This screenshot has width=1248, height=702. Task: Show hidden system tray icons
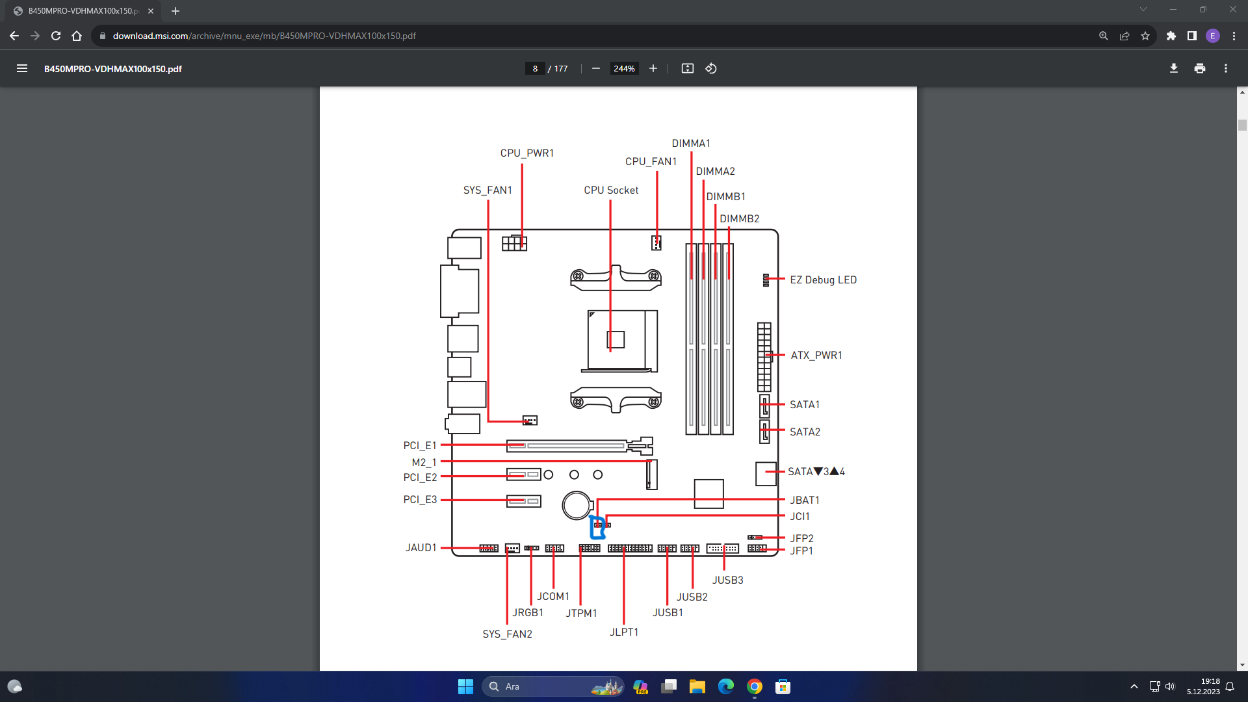[x=1134, y=686]
